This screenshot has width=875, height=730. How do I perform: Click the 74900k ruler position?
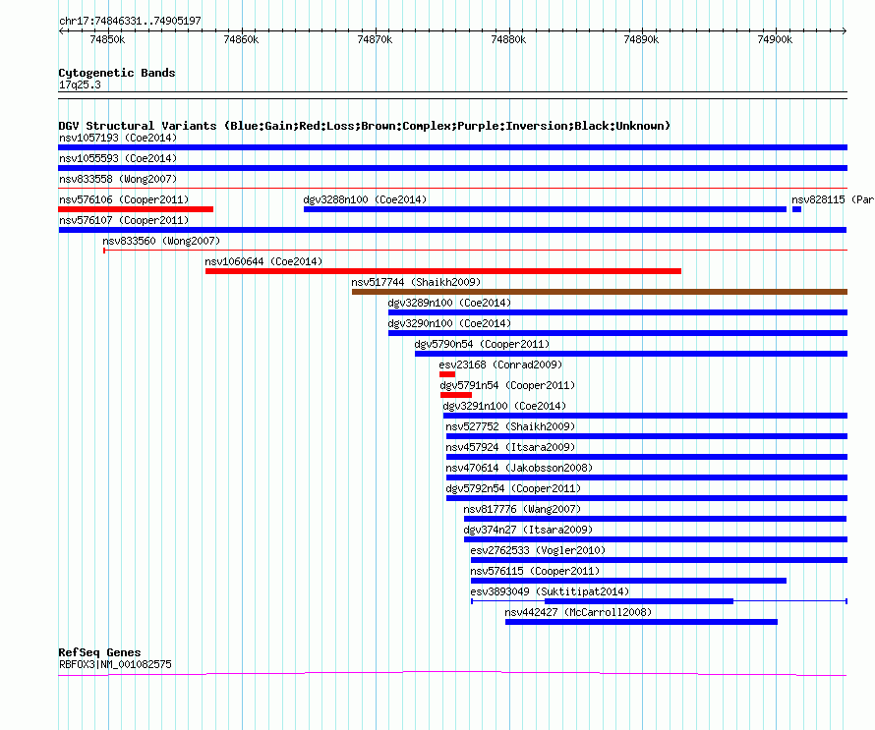[775, 39]
